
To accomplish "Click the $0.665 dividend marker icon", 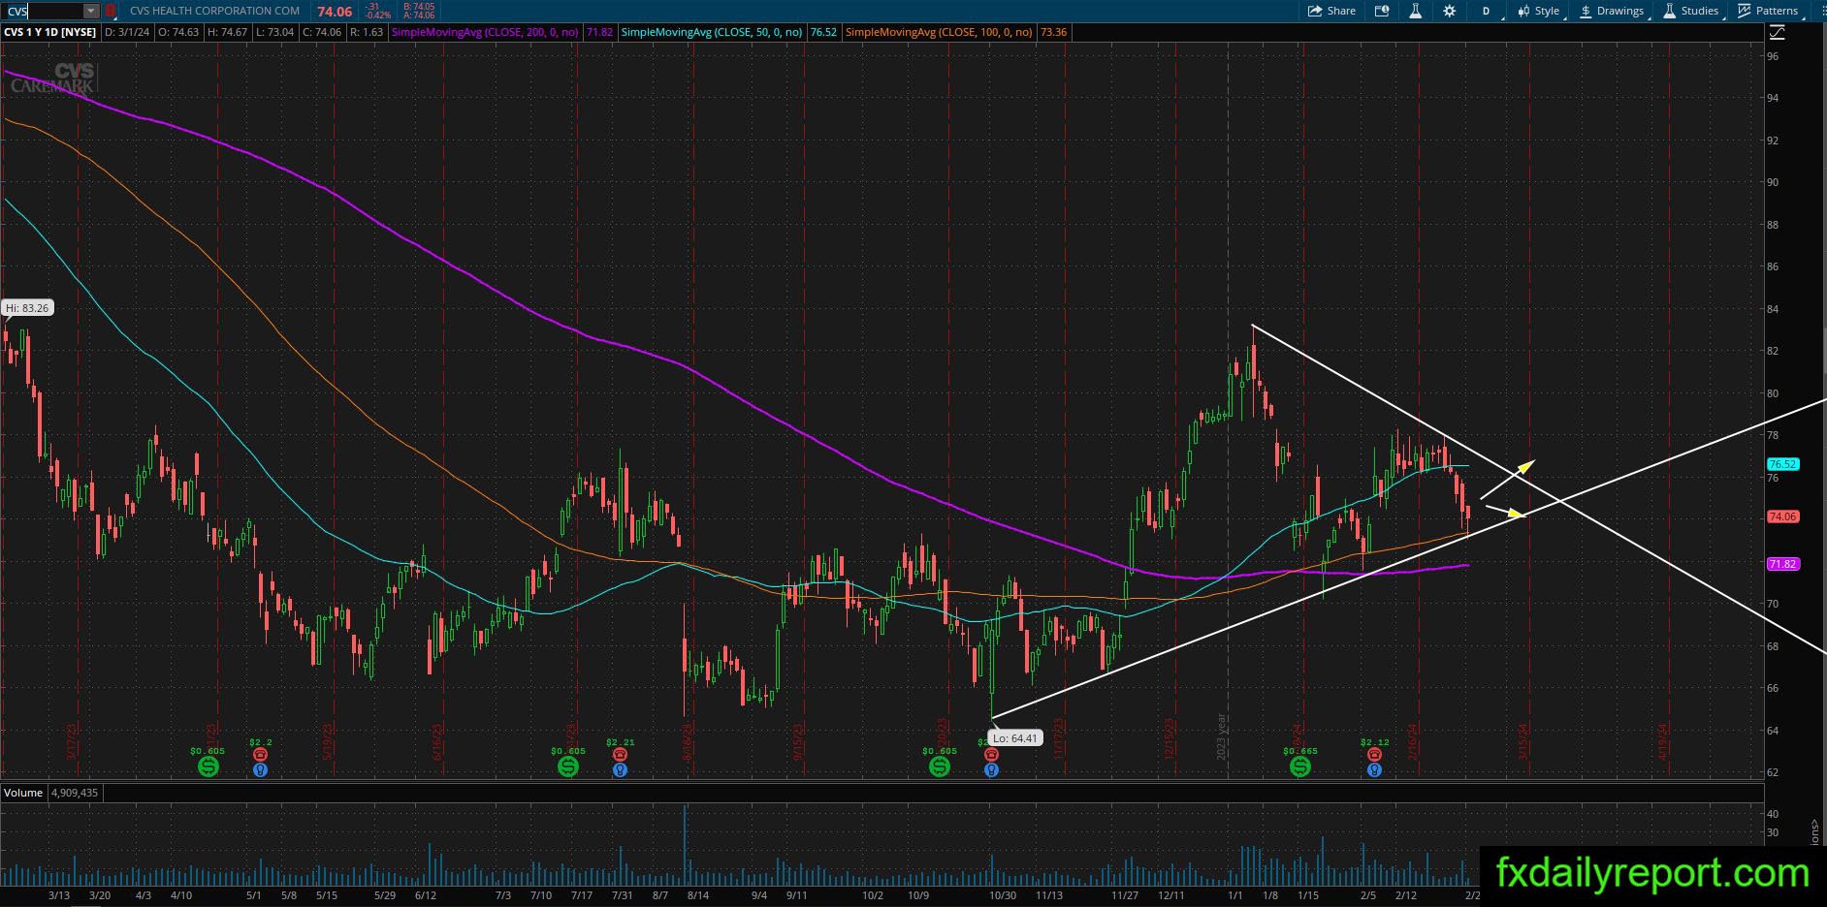I will [1300, 766].
